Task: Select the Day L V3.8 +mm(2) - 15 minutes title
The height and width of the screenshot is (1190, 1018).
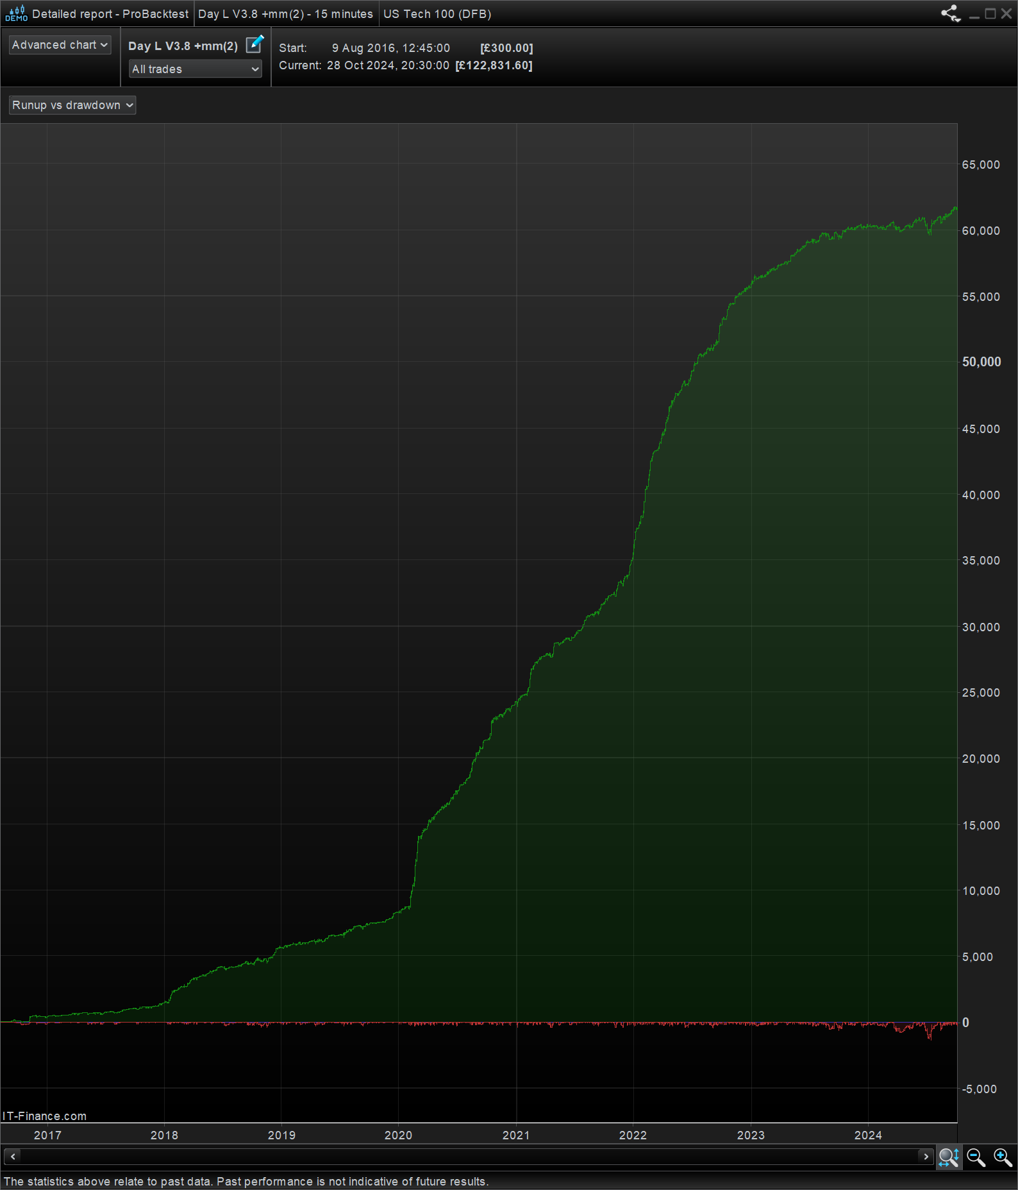Action: 285,14
